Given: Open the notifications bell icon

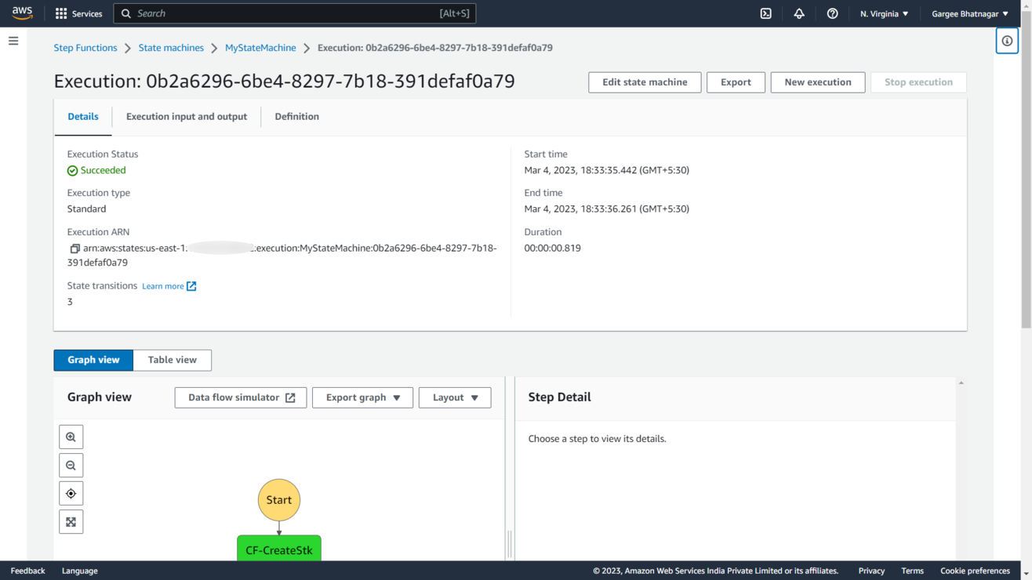Looking at the screenshot, I should (x=799, y=13).
